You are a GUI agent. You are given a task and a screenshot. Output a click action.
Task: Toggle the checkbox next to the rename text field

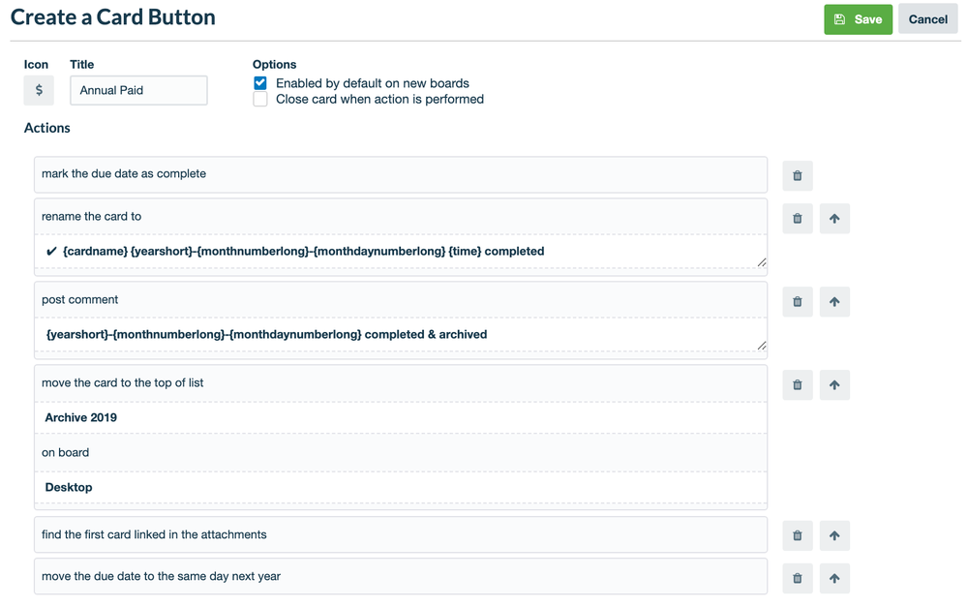coord(50,251)
